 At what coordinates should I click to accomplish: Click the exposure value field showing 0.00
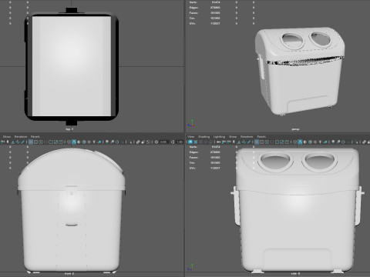(x=163, y=142)
